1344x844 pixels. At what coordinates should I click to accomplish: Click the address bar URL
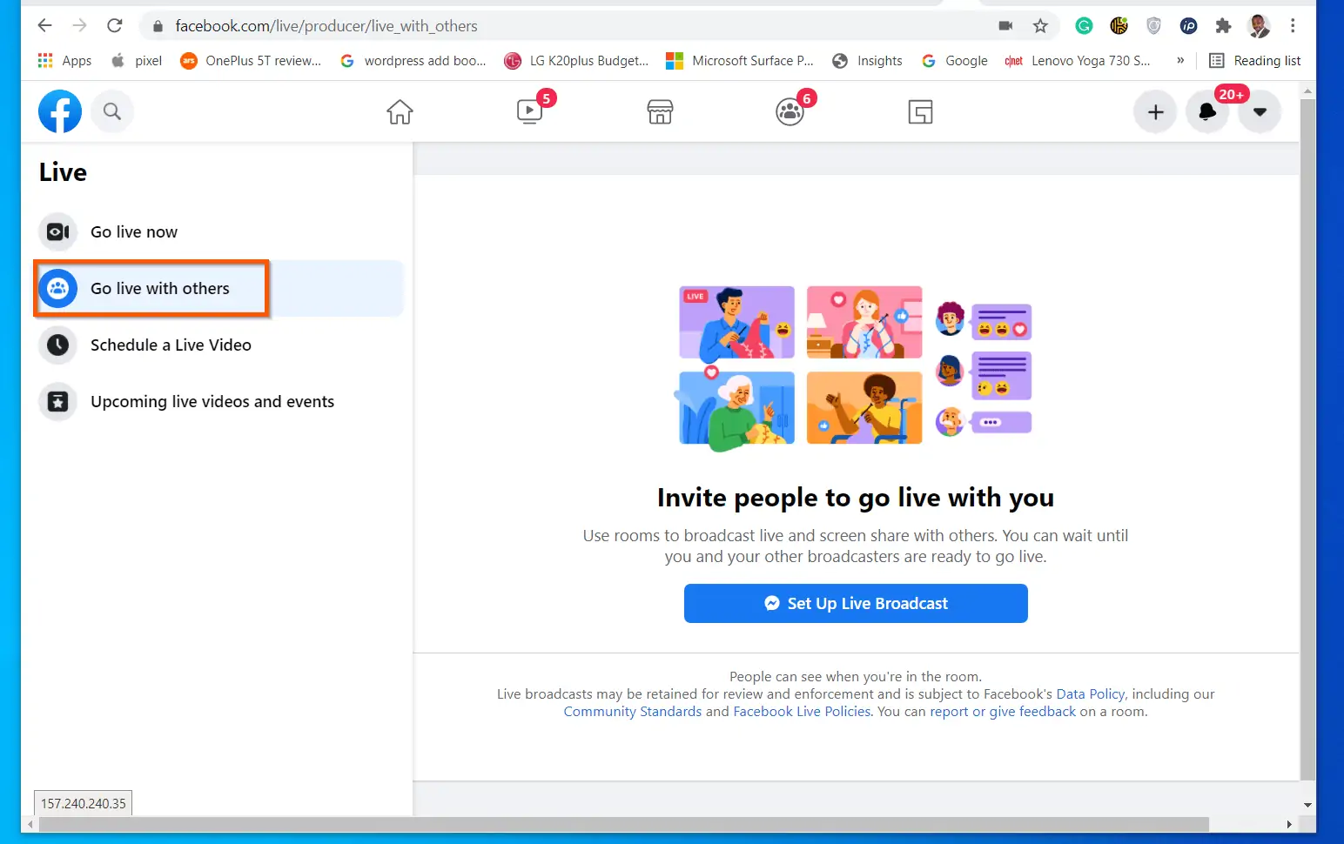[x=326, y=26]
